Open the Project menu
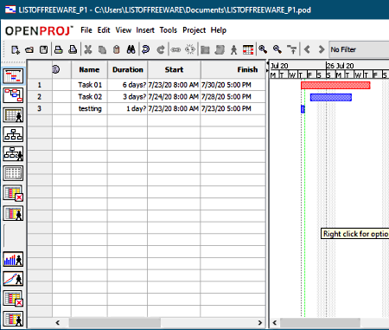Viewport: 389px width, 330px height. [x=194, y=30]
